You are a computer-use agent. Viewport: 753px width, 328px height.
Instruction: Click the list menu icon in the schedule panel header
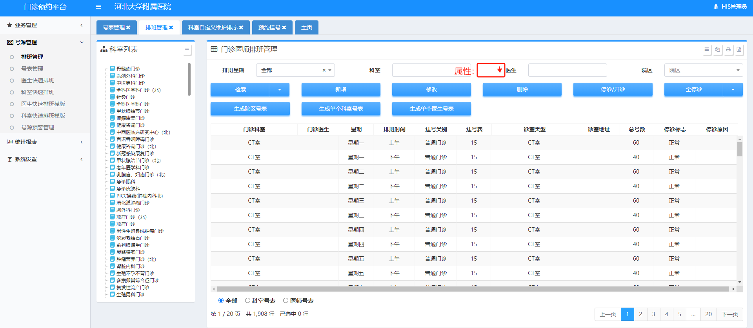click(x=707, y=49)
